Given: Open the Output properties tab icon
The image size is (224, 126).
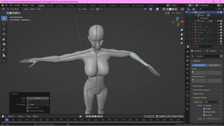Looking at the screenshot, I should pos(188,61).
